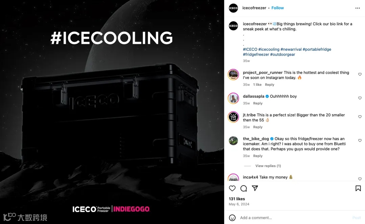
Task: Like the post with heart icon
Action: tap(232, 188)
